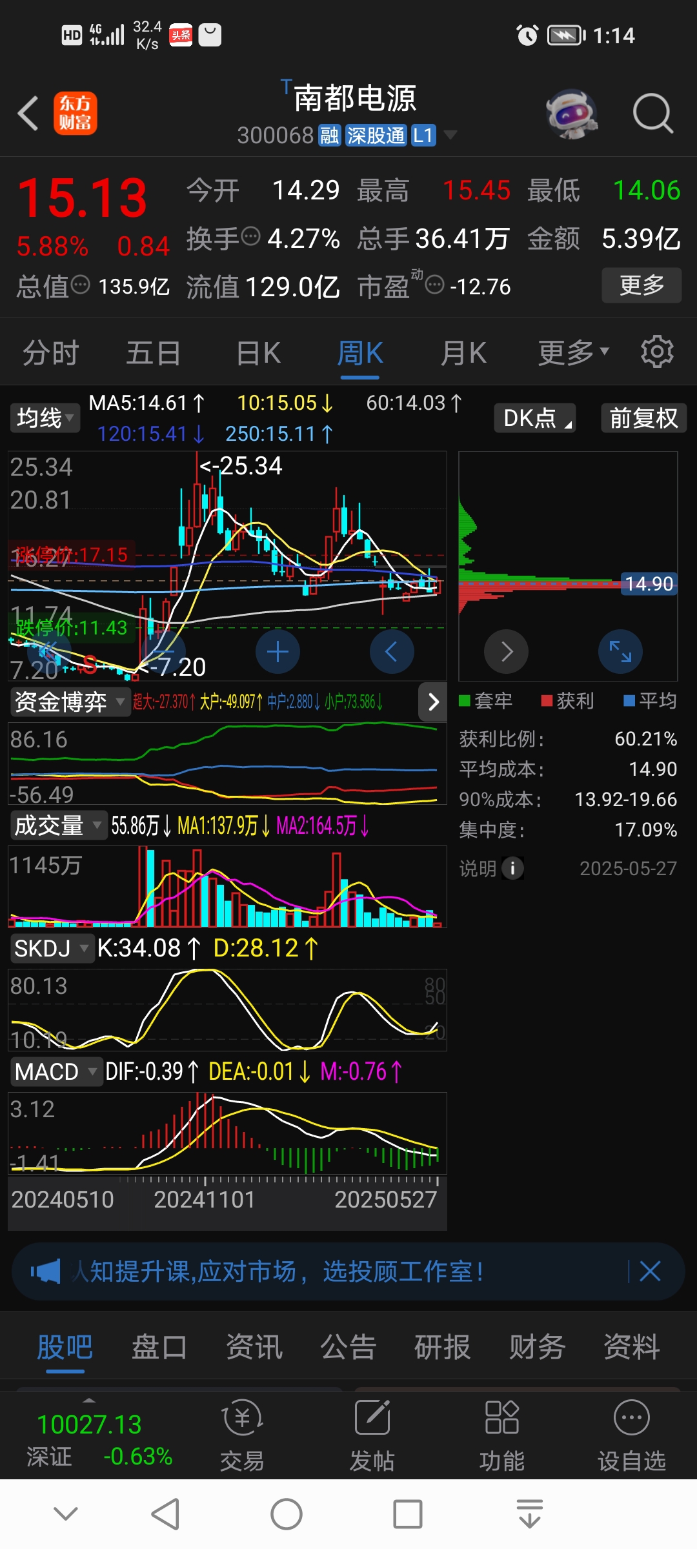Screen dimensions: 697x1549
Task: Tap the L1 level badge
Action: coord(423,135)
